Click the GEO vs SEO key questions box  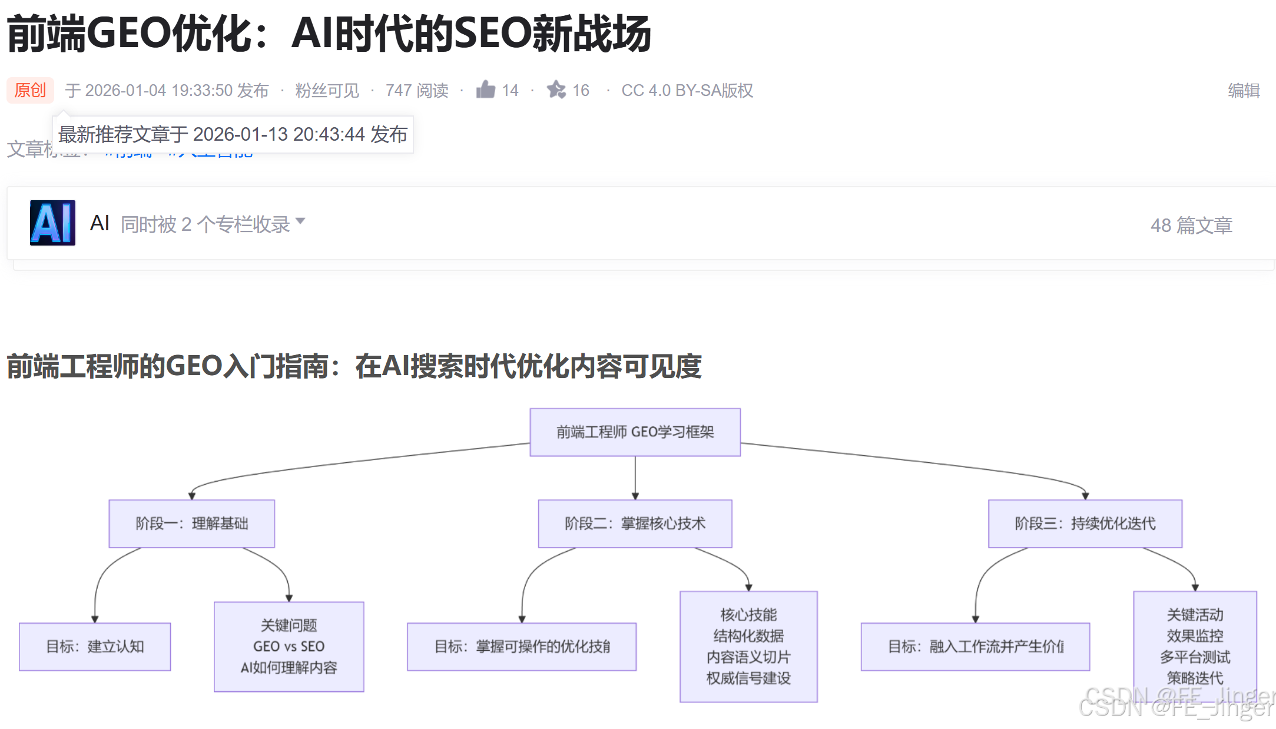[x=289, y=646]
